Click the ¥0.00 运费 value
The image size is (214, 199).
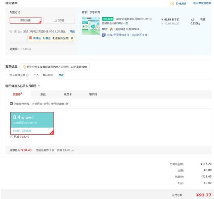pos(208,170)
